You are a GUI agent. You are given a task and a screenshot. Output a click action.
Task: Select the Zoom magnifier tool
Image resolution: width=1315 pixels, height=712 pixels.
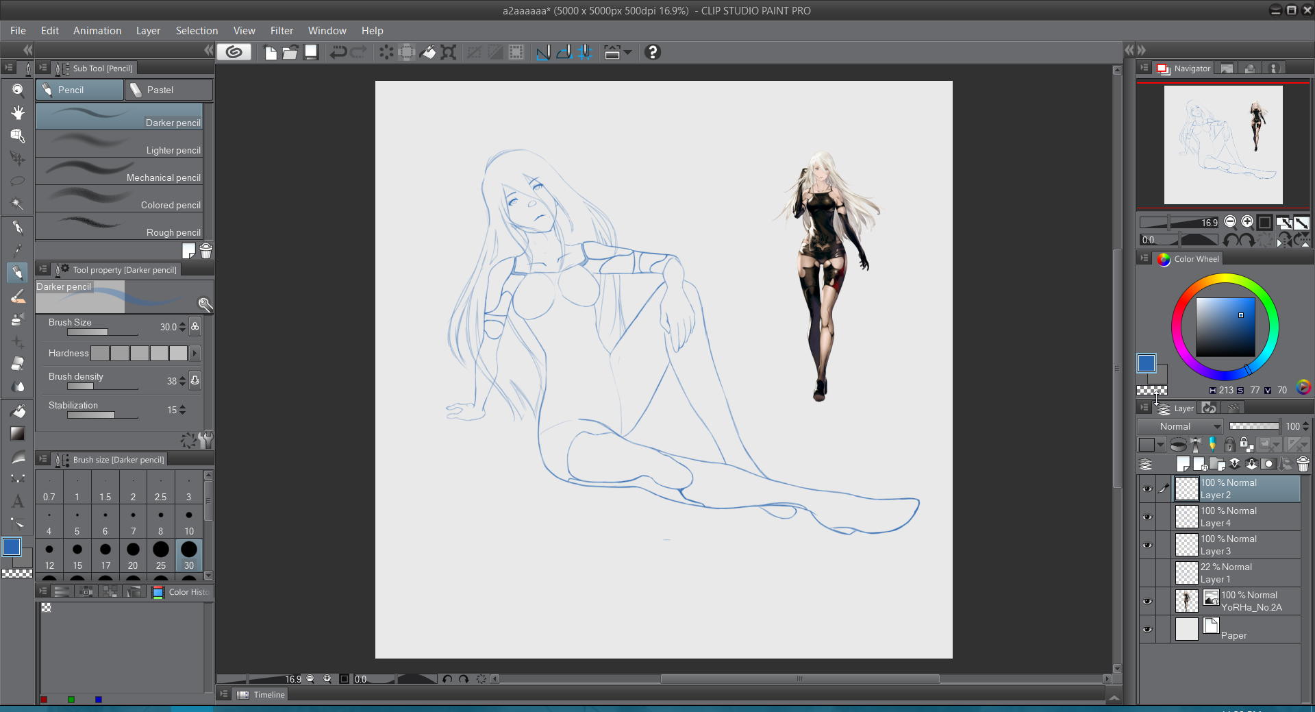click(x=18, y=90)
